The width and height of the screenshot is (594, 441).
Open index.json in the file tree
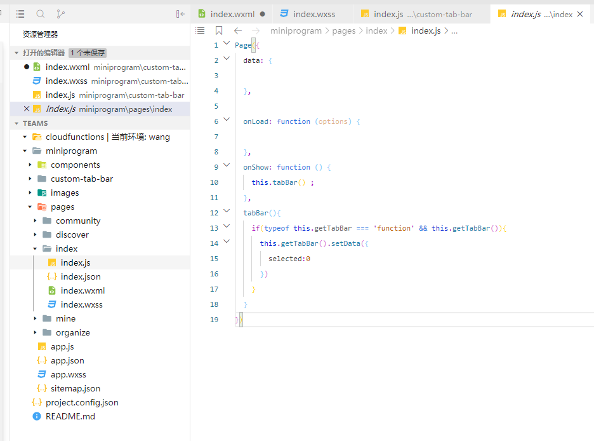[x=100, y=276]
